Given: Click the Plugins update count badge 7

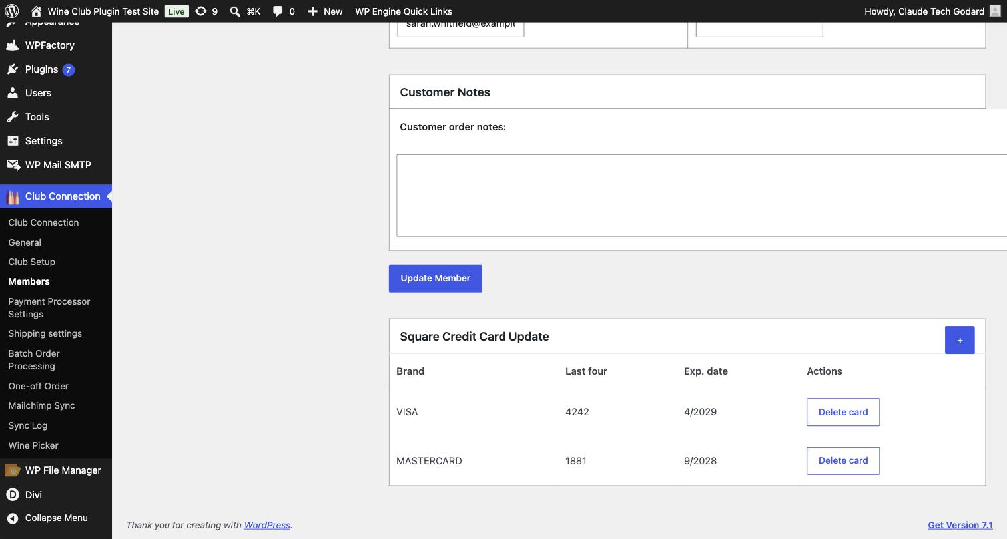Looking at the screenshot, I should 68,69.
